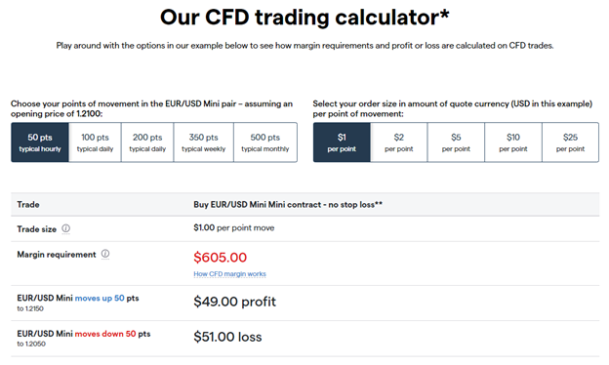The image size is (609, 365).
Task: Pick 500 pts typical monthly movement
Action: click(265, 142)
